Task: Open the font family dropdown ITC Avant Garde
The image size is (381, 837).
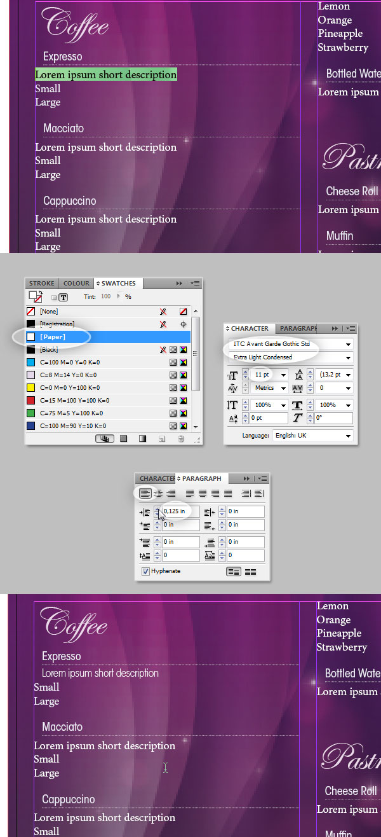Action: pos(348,344)
